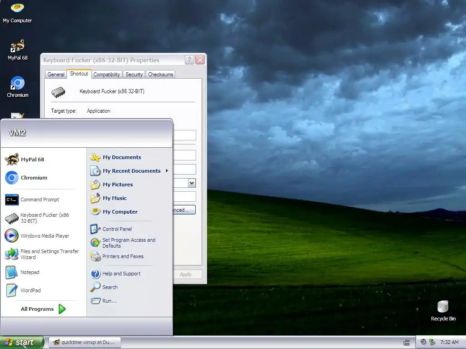
Task: Open My Documents folder
Action: (130, 157)
